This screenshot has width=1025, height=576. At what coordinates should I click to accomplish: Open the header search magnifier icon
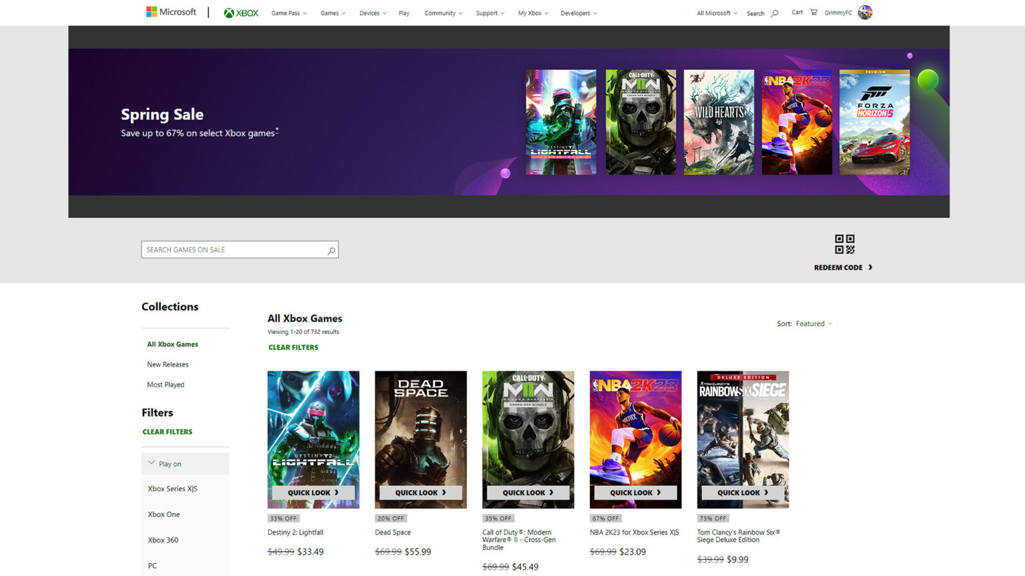(x=774, y=13)
